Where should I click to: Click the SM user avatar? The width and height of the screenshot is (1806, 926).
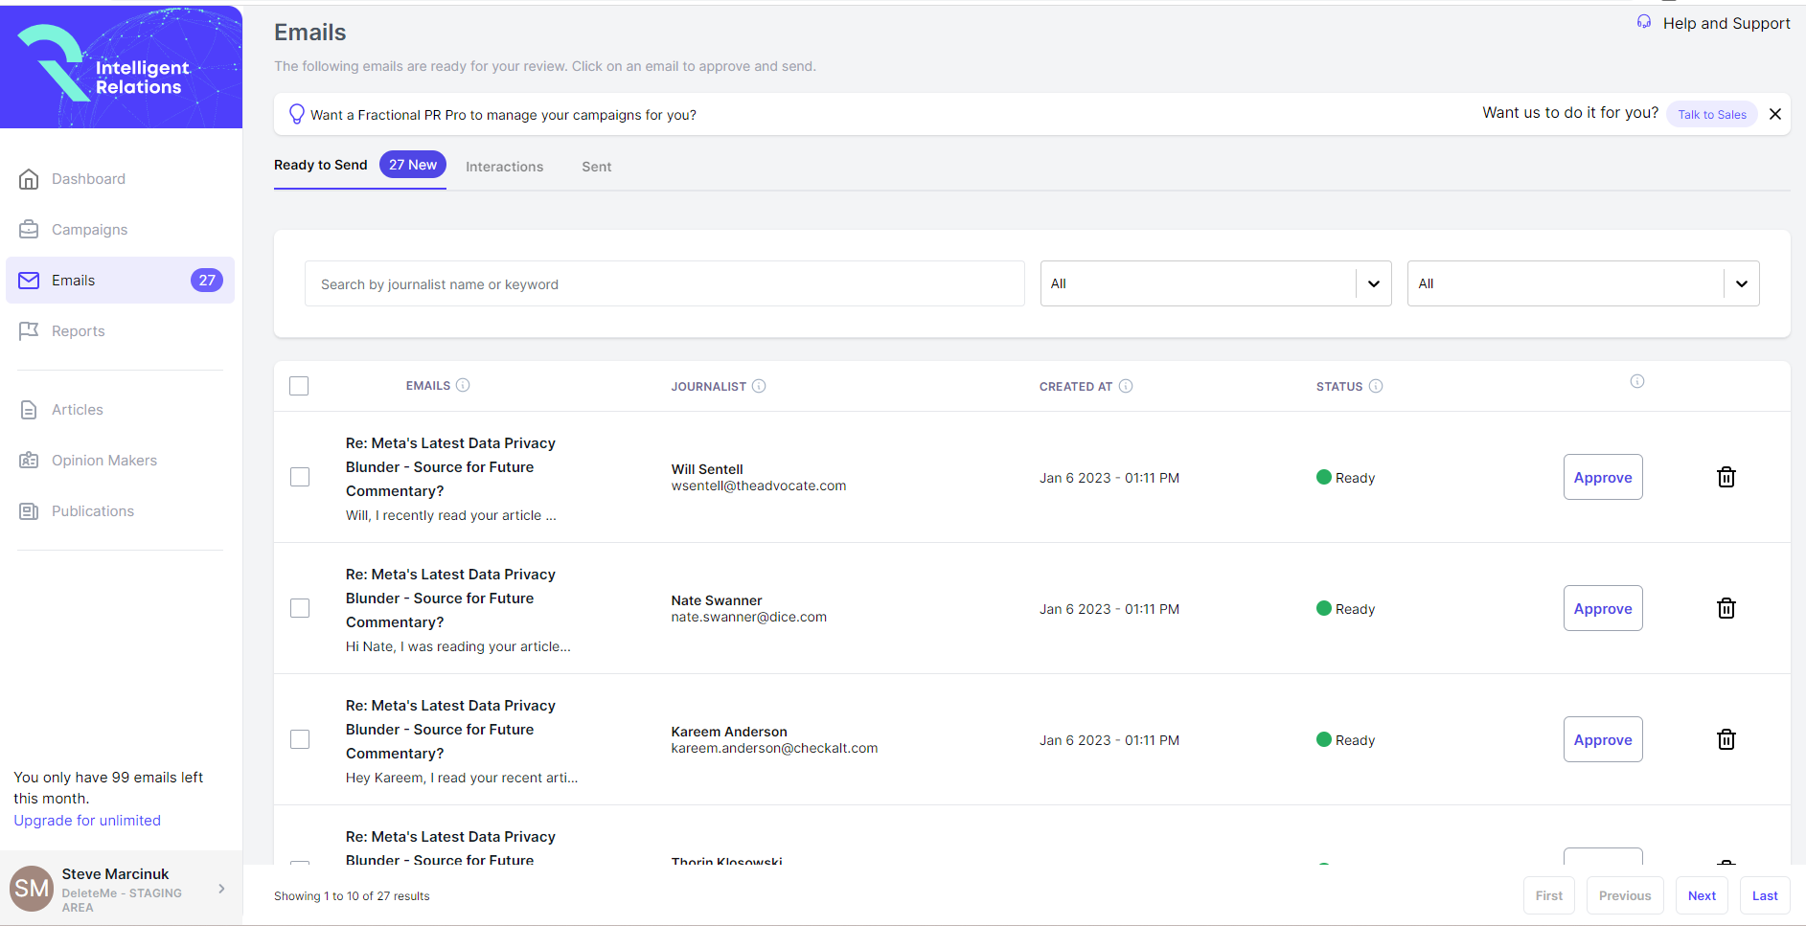32,889
